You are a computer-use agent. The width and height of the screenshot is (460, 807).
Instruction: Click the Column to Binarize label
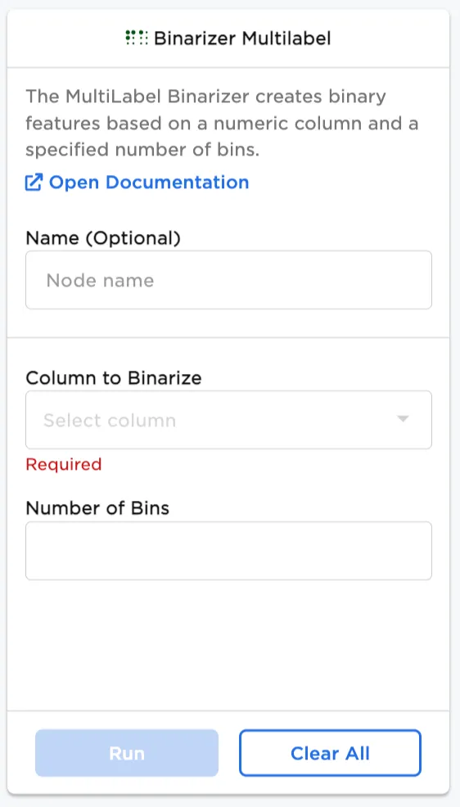click(x=114, y=378)
